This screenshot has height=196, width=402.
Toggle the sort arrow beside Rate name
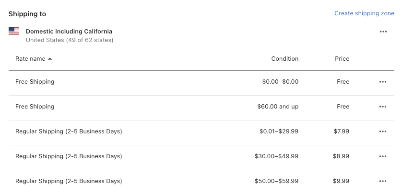[50, 59]
